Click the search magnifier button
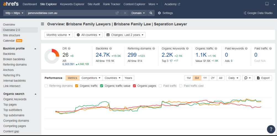This screenshot has width=277, height=136. click(x=151, y=13)
